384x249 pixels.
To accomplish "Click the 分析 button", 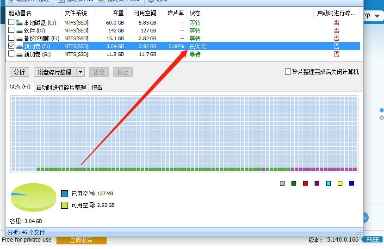I will (x=19, y=72).
